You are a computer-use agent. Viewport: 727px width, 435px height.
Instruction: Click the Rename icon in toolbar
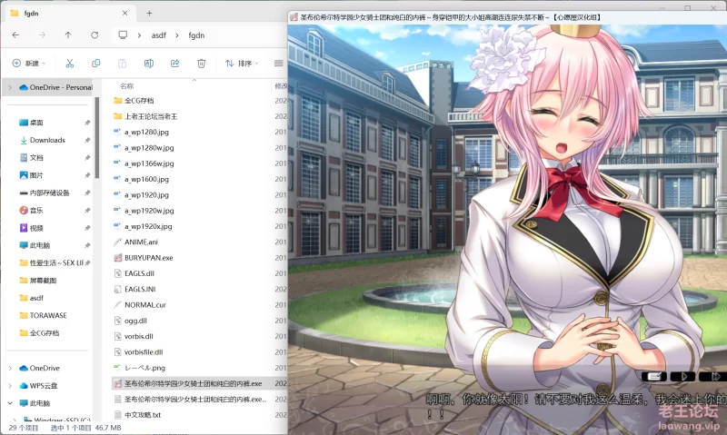[149, 64]
